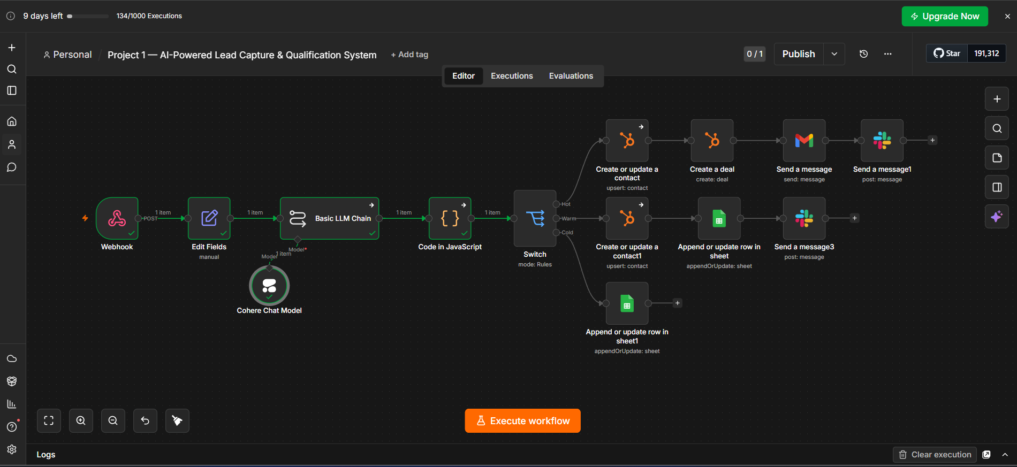Viewport: 1017px width, 467px height.
Task: Open the Create or update a contact1 node
Action: (x=627, y=218)
